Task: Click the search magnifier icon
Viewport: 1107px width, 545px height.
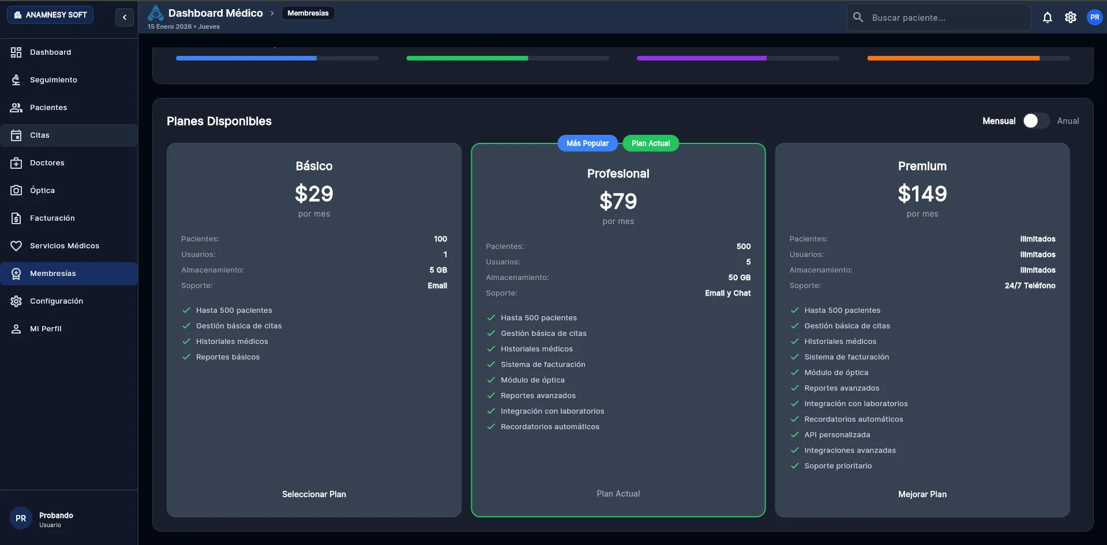Action: point(858,17)
